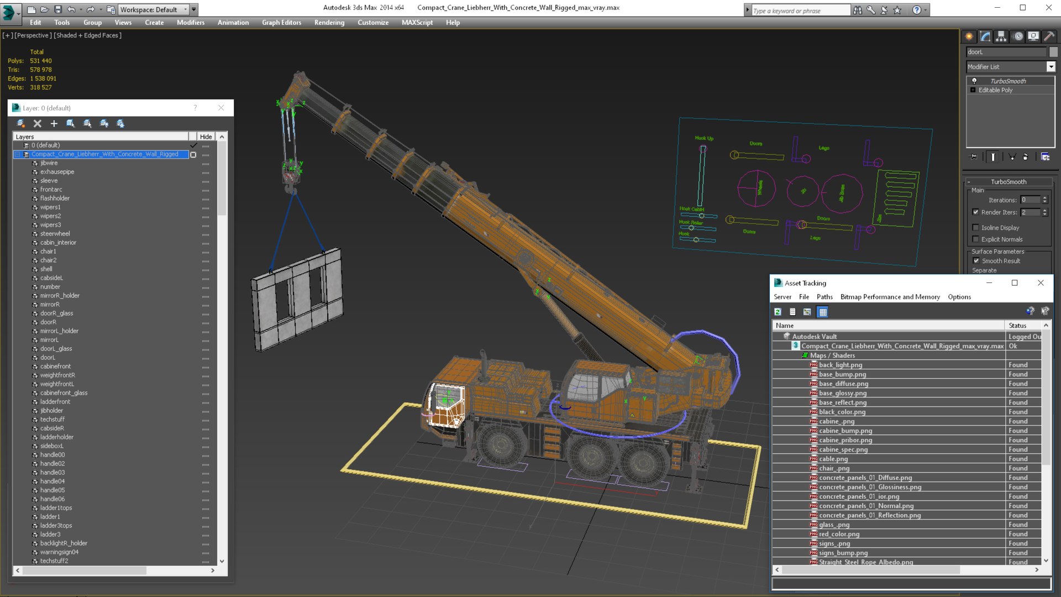Click Remove Modifier trash icon
This screenshot has width=1061, height=597.
(1026, 157)
